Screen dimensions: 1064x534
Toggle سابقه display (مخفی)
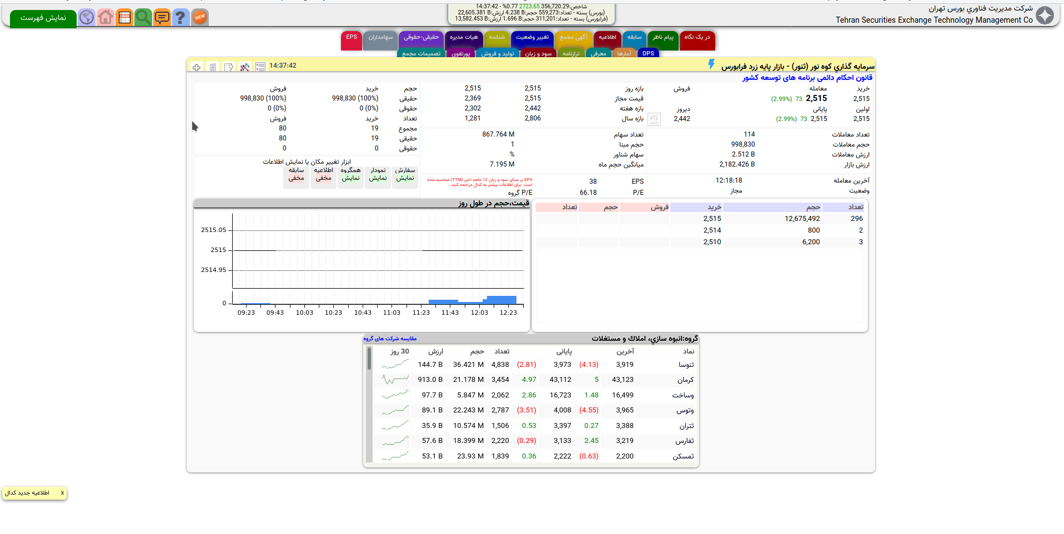pos(297,177)
